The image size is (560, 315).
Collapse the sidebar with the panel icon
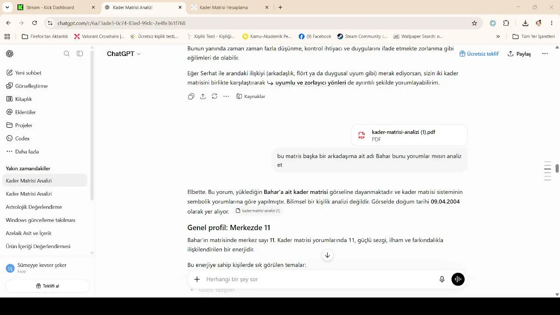click(80, 53)
